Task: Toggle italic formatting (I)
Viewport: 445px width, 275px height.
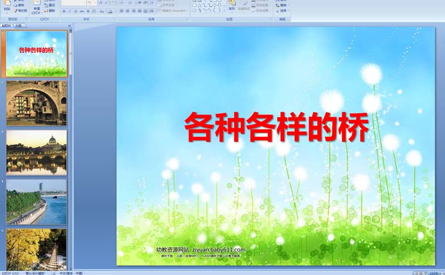Action: click(70, 11)
